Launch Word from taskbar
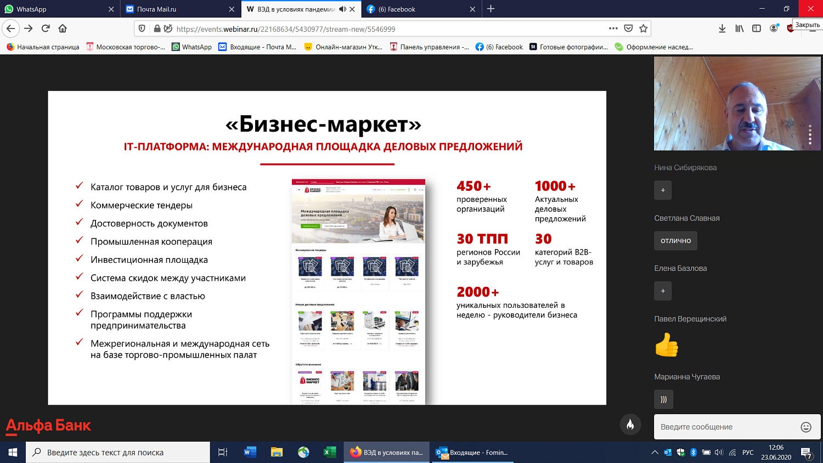The width and height of the screenshot is (823, 463). pyautogui.click(x=250, y=452)
